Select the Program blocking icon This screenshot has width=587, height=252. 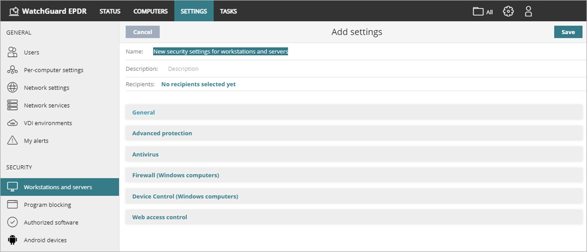coord(13,205)
